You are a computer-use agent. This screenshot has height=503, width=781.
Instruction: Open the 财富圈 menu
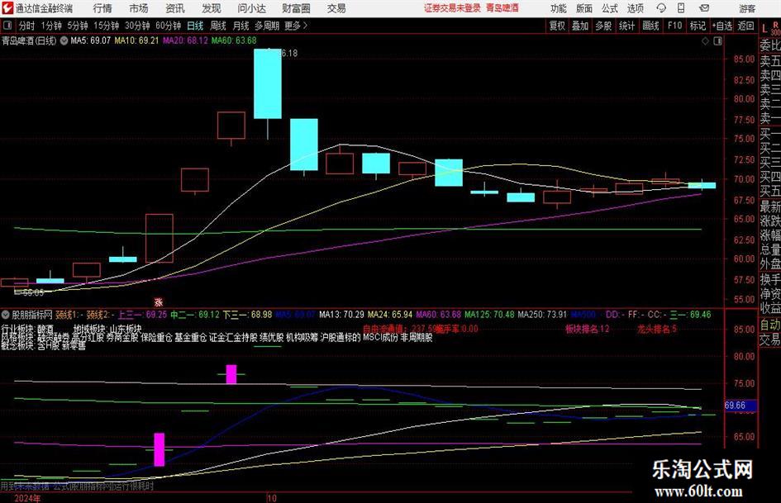[296, 8]
